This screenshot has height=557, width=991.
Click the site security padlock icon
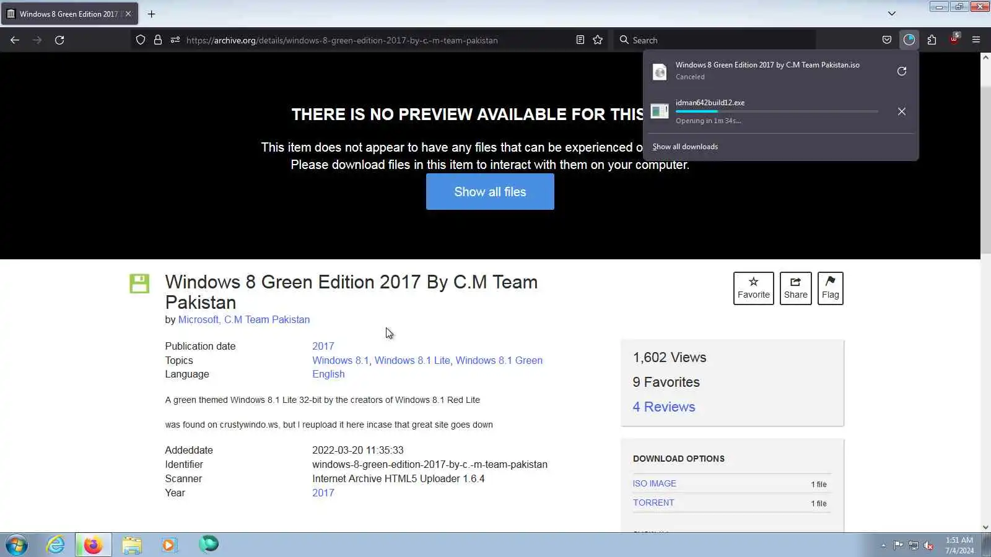point(158,40)
